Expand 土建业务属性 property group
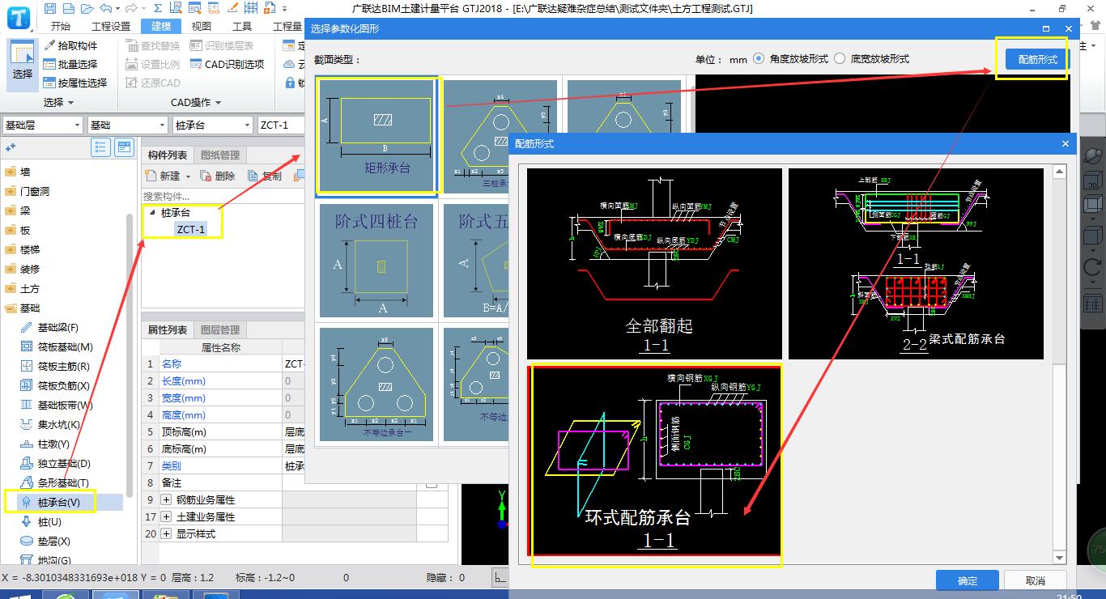The width and height of the screenshot is (1106, 599). (x=166, y=517)
